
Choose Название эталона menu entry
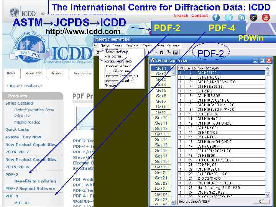(118, 66)
